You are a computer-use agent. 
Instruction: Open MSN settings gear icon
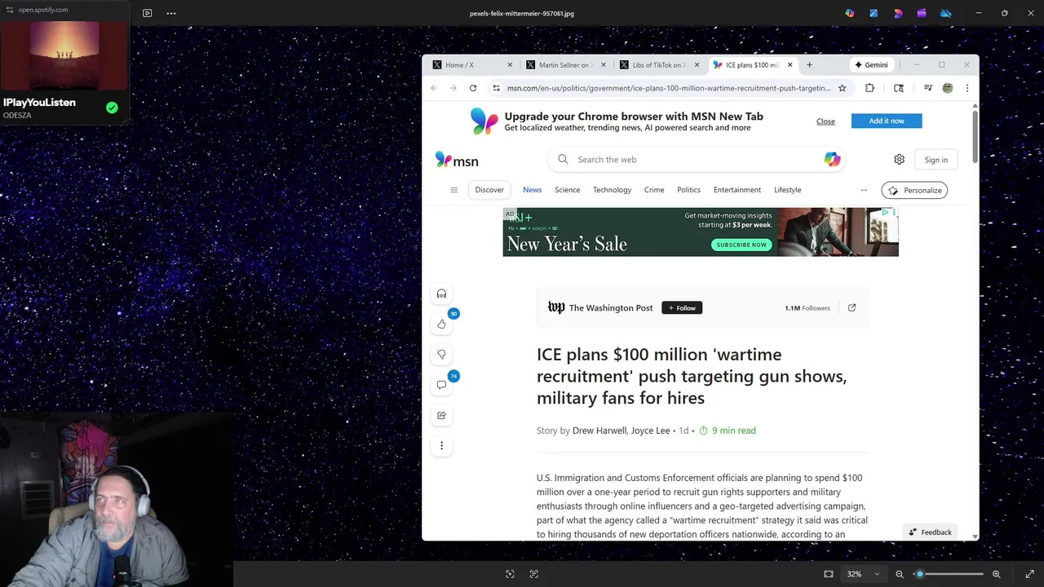(x=899, y=160)
